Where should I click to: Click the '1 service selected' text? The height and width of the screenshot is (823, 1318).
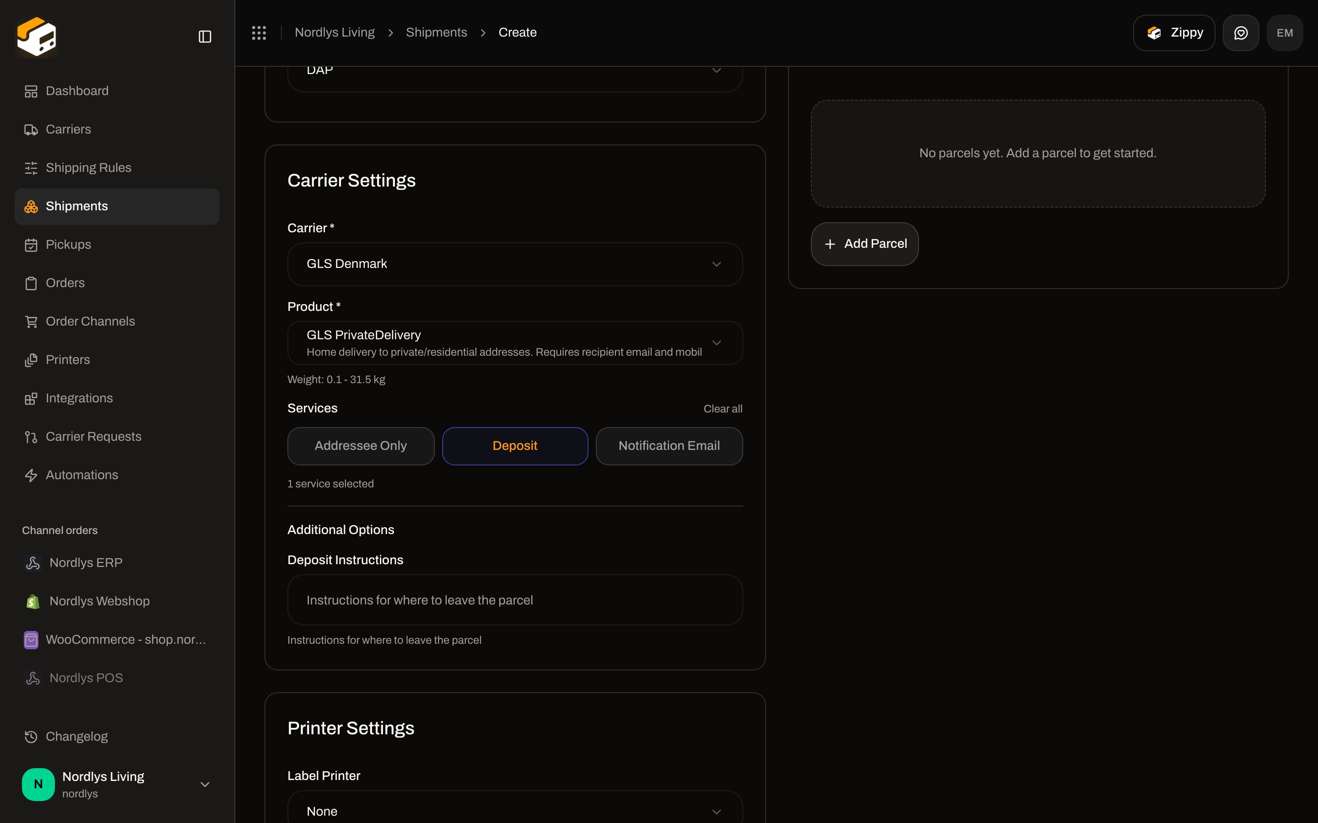(x=330, y=484)
